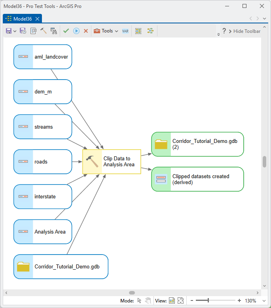Viewport: 271px width, 308px height.
Task: Click minus to zoom out
Action: pos(192,300)
